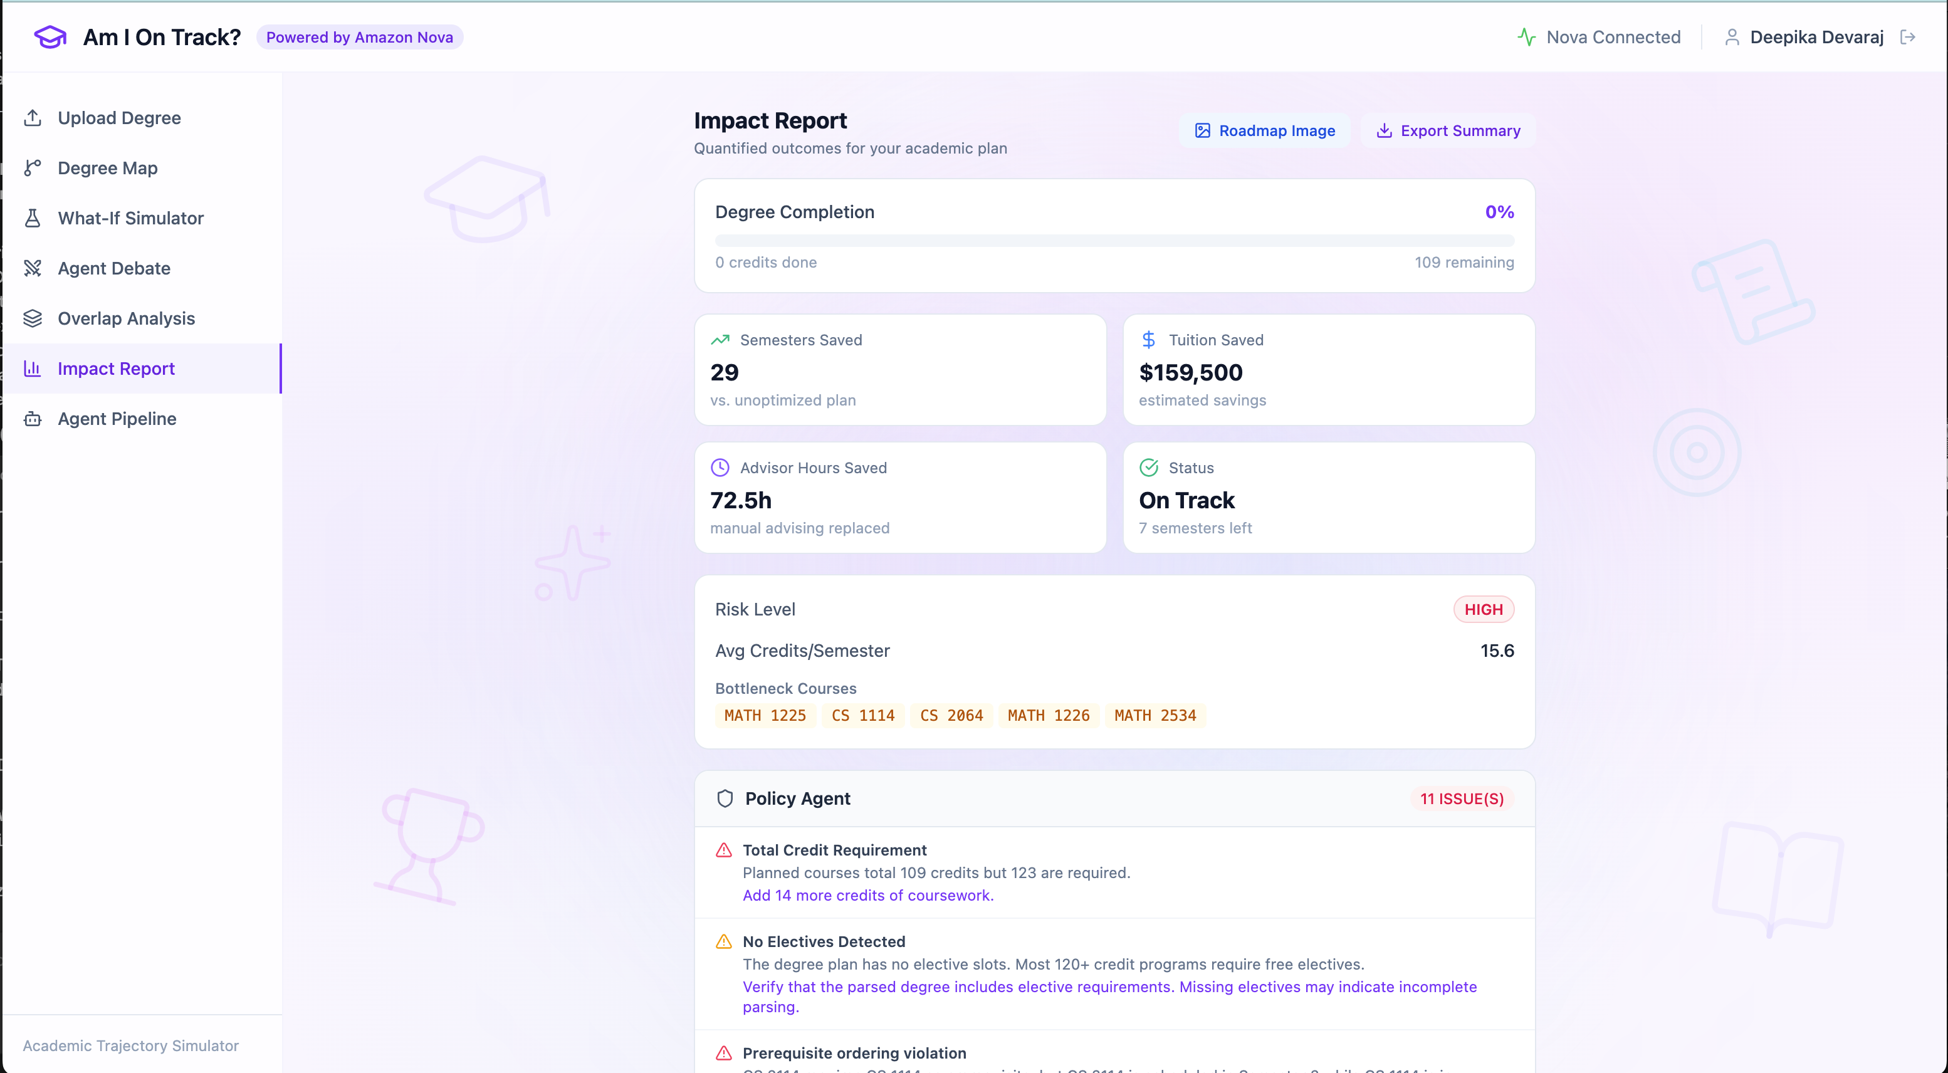This screenshot has height=1073, width=1948.
Task: Click the Agent Debate crossed swords icon
Action: coord(33,268)
